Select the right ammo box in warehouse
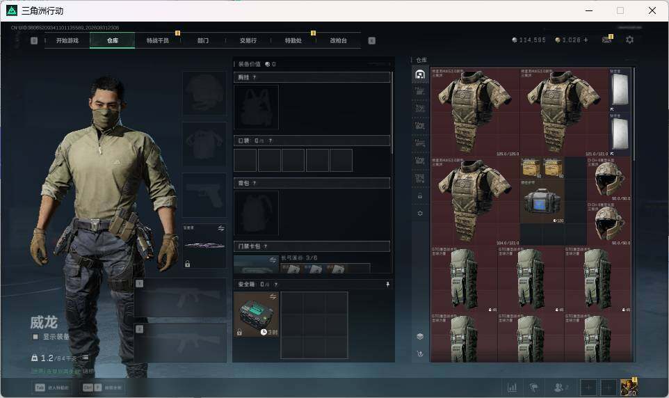Image resolution: width=669 pixels, height=398 pixels. pyautogui.click(x=553, y=168)
